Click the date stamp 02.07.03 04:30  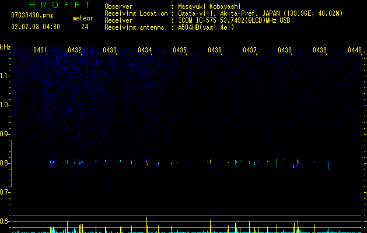click(36, 27)
